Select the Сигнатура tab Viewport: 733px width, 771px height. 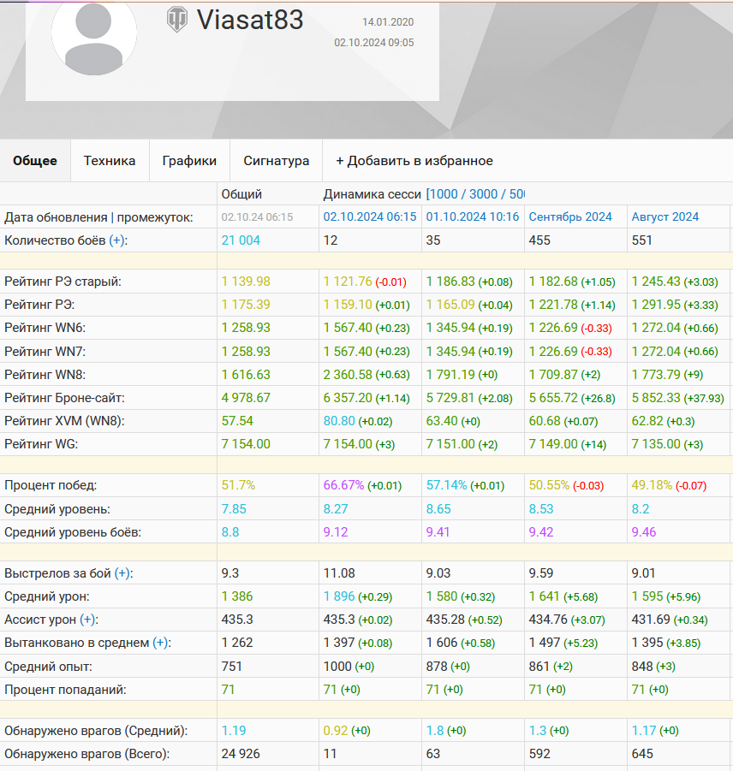276,161
